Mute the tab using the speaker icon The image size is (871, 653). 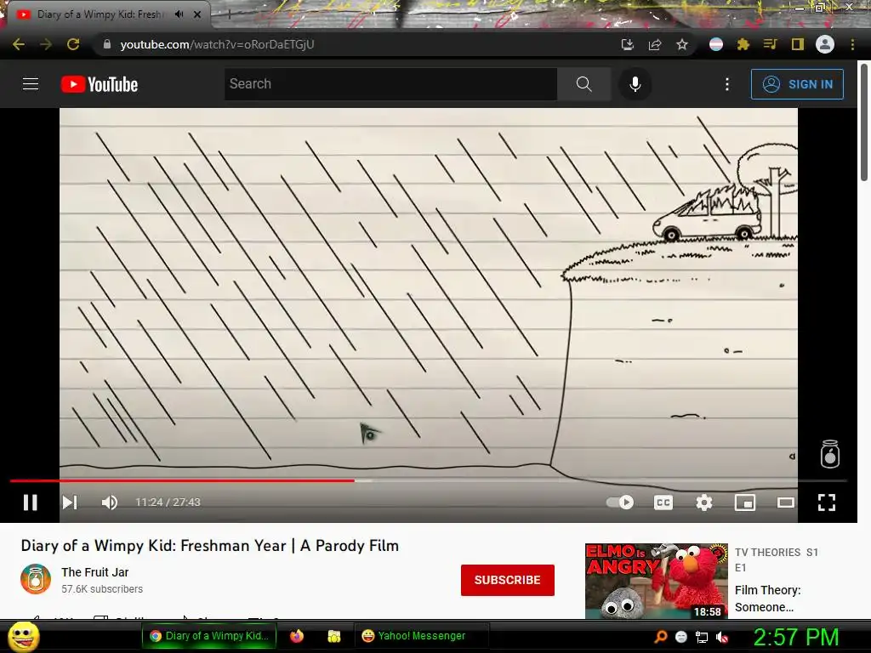coord(179,14)
